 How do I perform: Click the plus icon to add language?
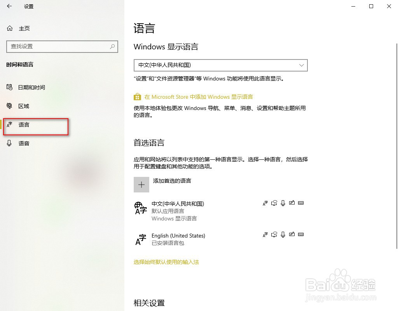coord(141,185)
